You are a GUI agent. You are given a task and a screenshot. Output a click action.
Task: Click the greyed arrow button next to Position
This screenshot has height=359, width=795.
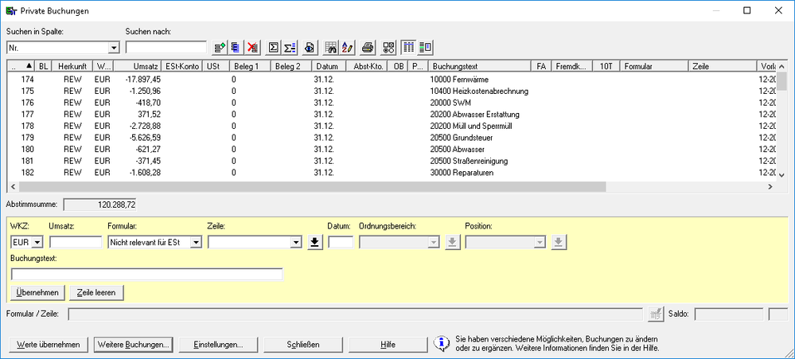pyautogui.click(x=558, y=242)
